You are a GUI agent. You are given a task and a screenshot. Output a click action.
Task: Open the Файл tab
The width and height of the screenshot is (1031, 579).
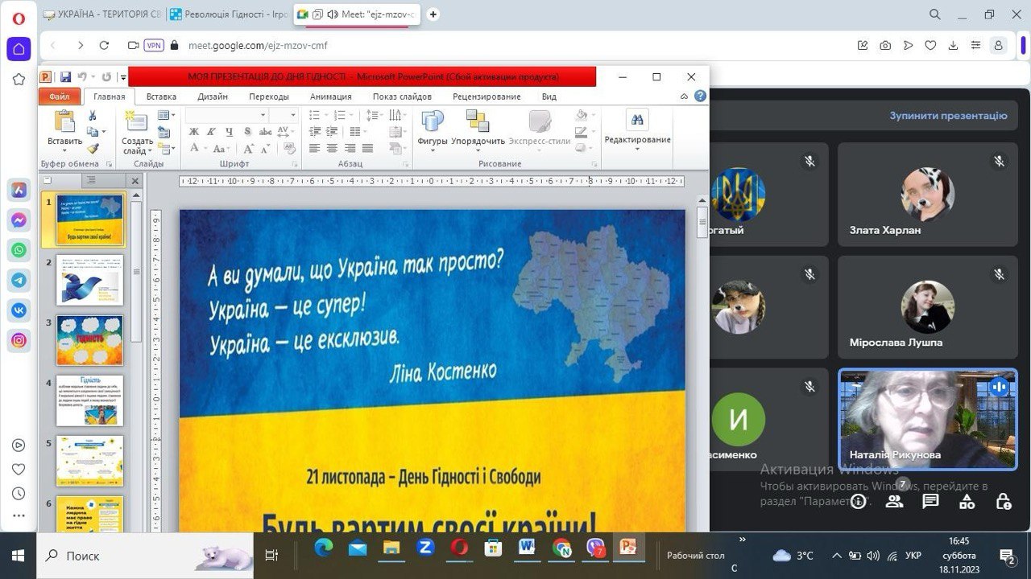click(x=60, y=96)
